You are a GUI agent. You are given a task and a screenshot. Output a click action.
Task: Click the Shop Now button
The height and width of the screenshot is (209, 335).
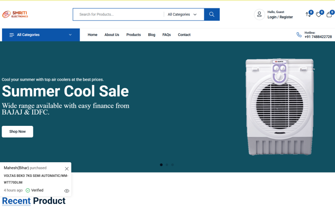point(18,132)
